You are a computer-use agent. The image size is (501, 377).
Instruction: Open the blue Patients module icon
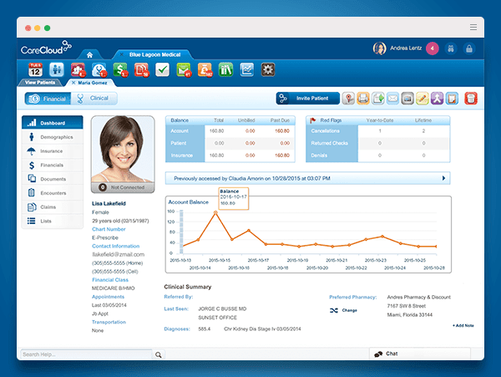click(57, 69)
